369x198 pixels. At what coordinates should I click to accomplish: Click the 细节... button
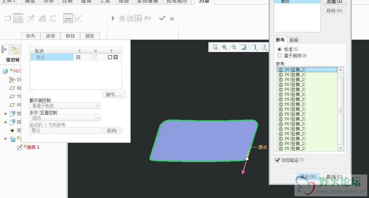[114, 95]
